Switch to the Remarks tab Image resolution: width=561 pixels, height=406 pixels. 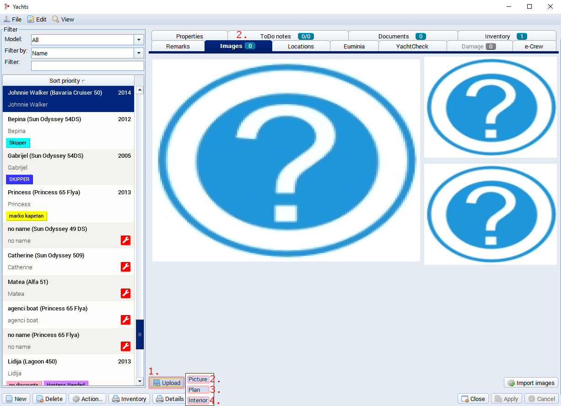point(178,46)
